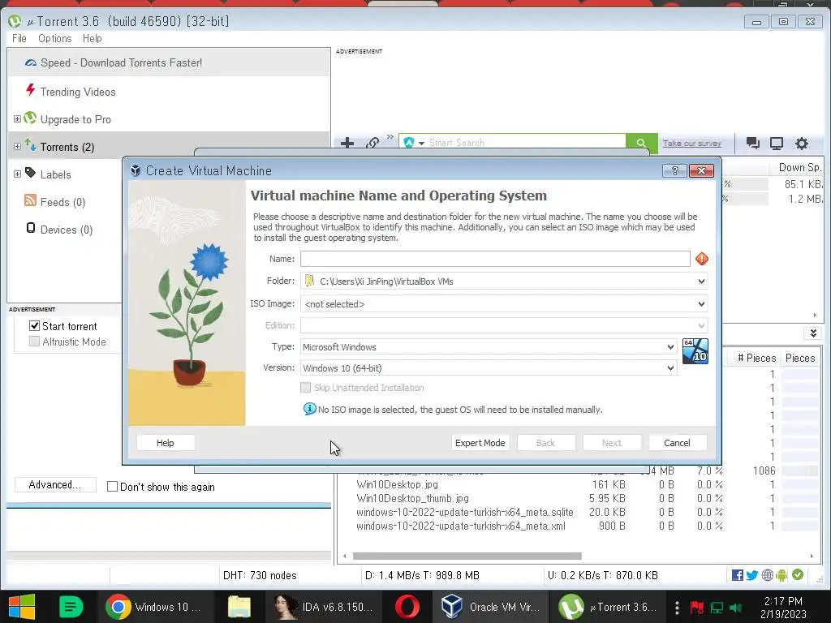This screenshot has width=831, height=623.
Task: Check Don't show this again
Action: pos(112,487)
